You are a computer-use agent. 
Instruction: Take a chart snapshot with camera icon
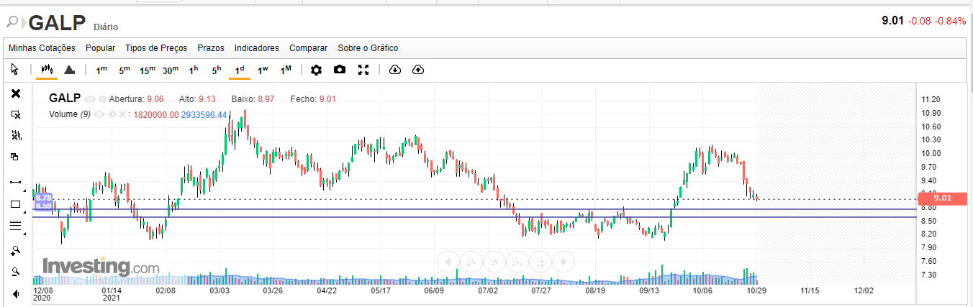[x=340, y=70]
